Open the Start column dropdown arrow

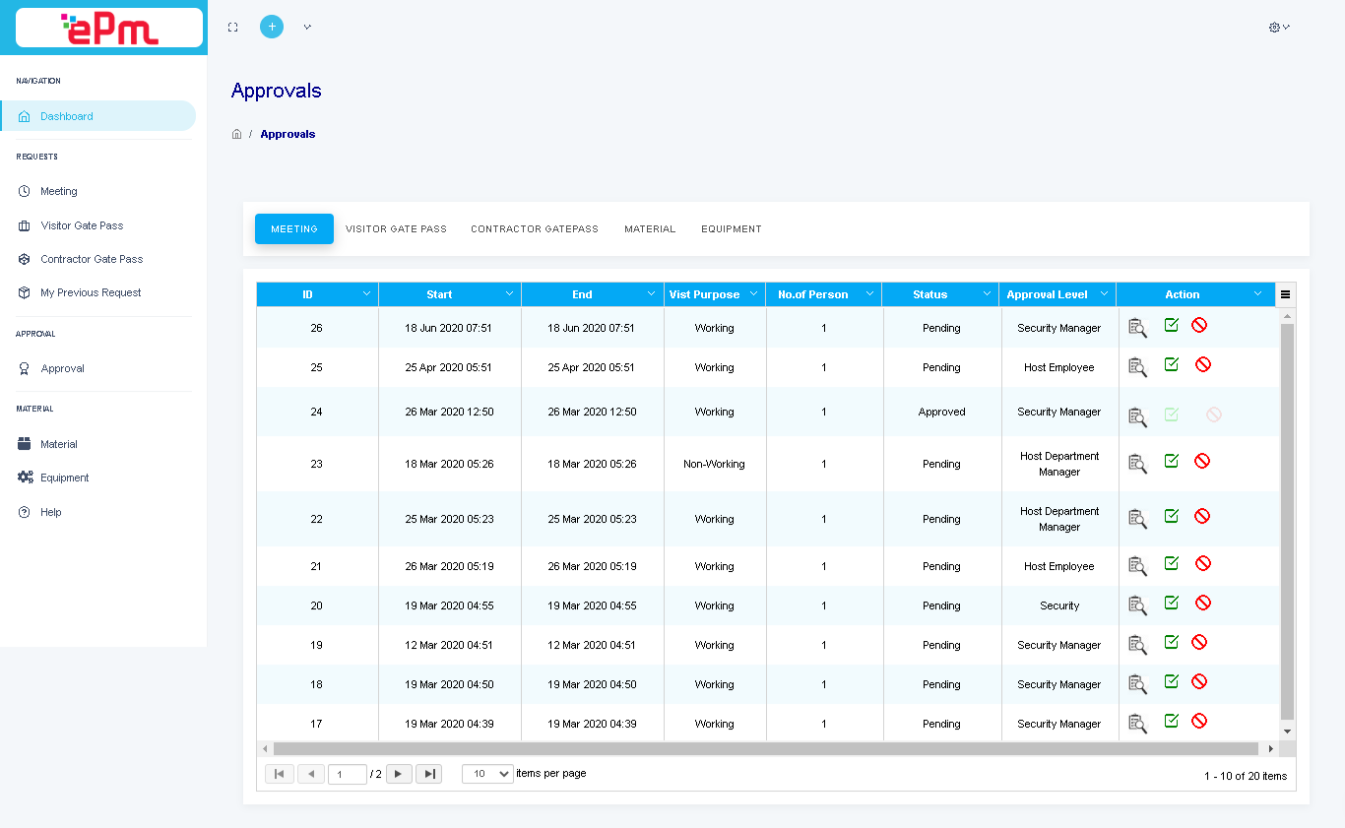(509, 294)
